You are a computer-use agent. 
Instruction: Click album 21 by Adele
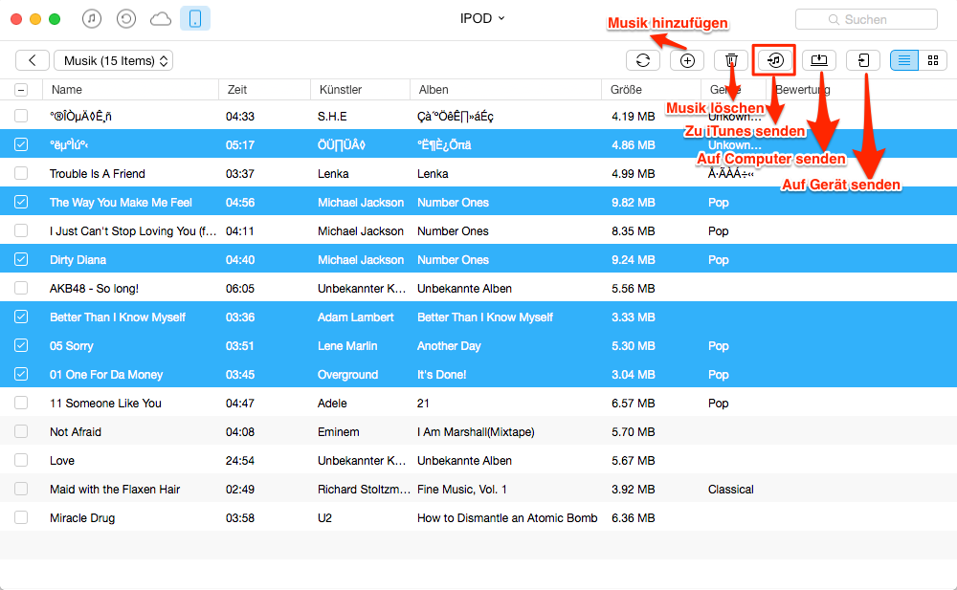pos(423,404)
